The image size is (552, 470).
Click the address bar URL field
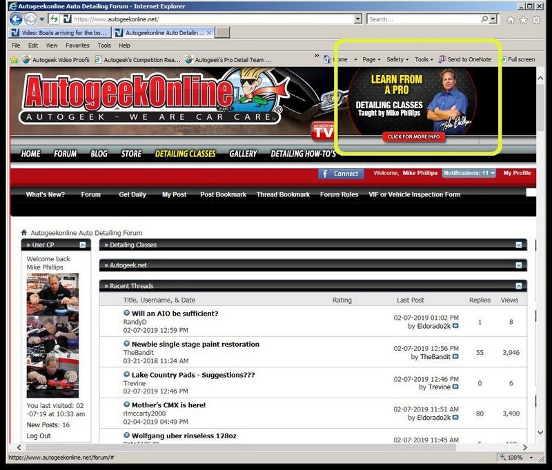pyautogui.click(x=213, y=19)
